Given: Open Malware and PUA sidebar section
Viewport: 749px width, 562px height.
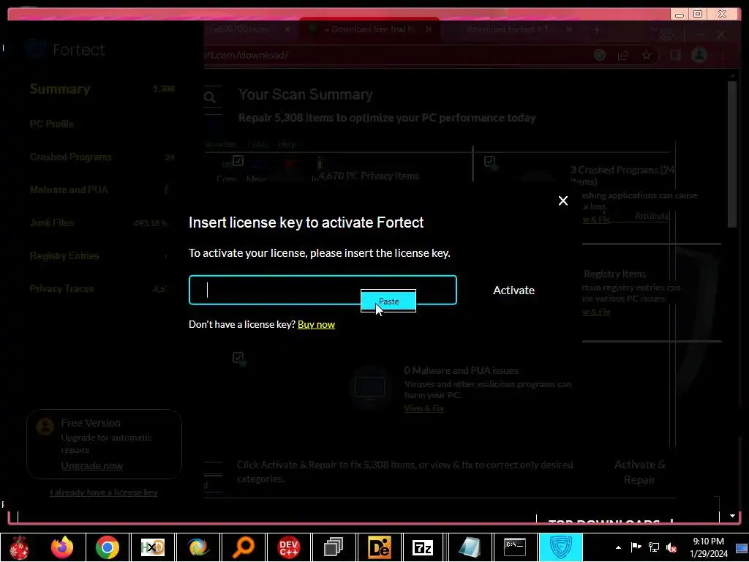Looking at the screenshot, I should (x=69, y=190).
